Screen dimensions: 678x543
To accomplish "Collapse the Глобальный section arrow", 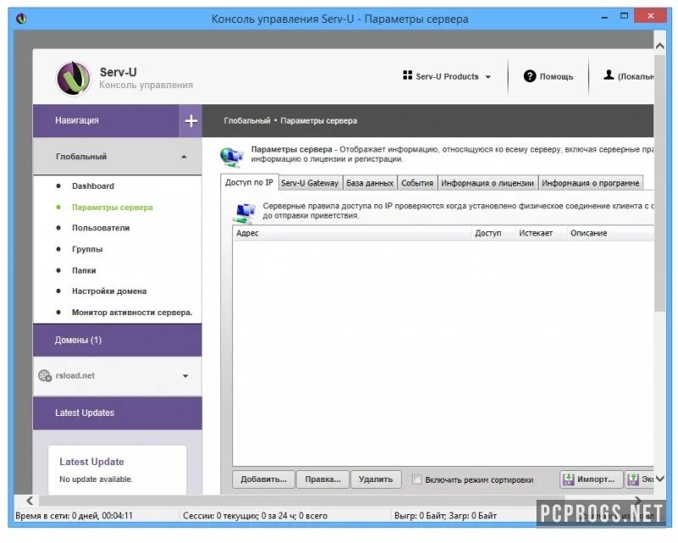I will click(x=184, y=157).
